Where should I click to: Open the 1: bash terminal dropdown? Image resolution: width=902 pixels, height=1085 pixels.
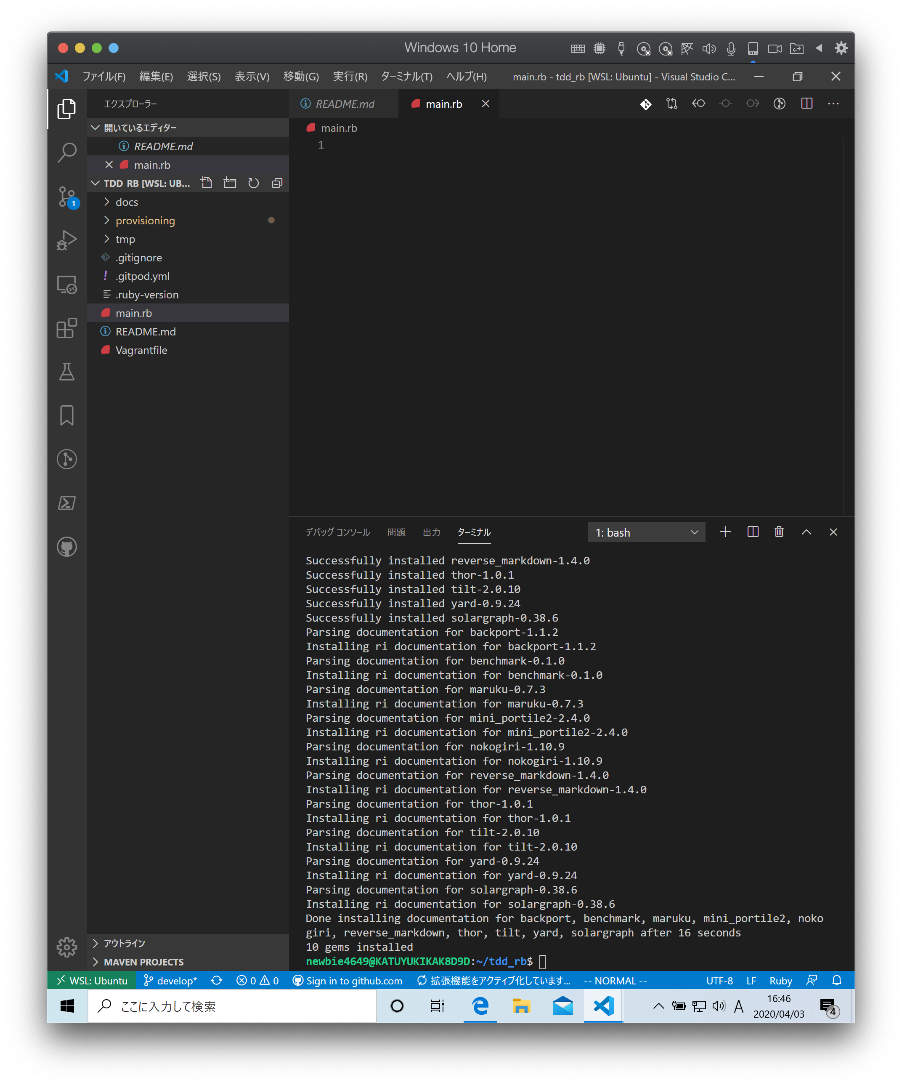click(x=646, y=532)
